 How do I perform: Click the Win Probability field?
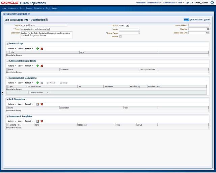(x=199, y=25)
